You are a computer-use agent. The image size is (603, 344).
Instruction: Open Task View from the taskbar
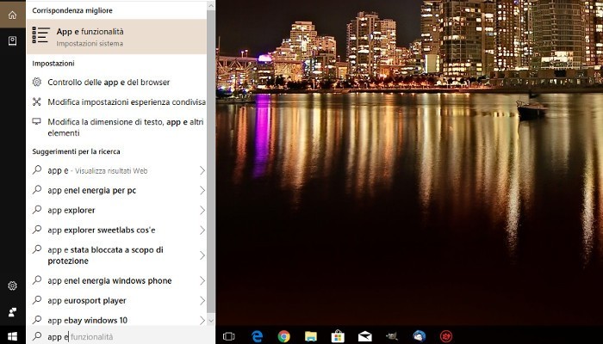229,336
